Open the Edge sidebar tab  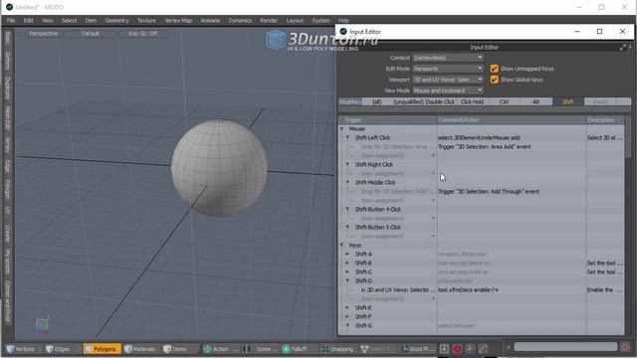(x=7, y=166)
